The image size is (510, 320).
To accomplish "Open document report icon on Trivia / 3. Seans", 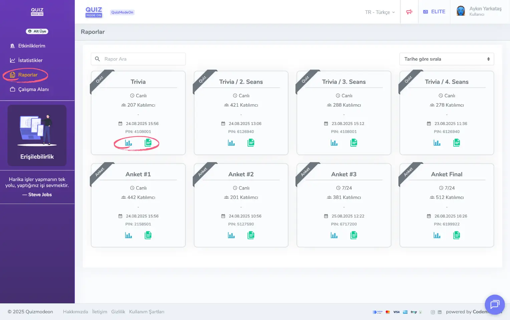I will (x=354, y=143).
